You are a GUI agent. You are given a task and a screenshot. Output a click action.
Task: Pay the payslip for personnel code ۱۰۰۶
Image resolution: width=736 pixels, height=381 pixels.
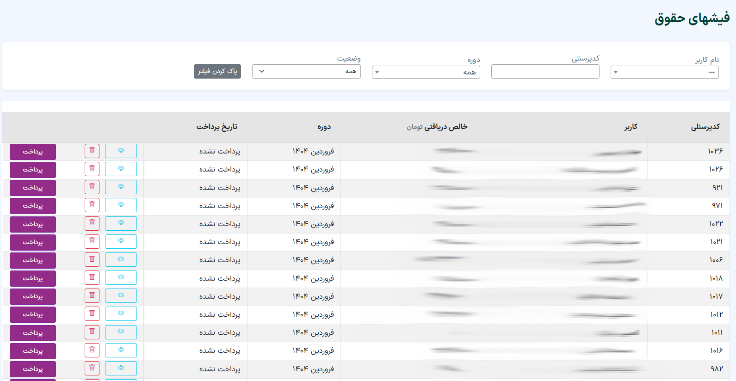33,260
